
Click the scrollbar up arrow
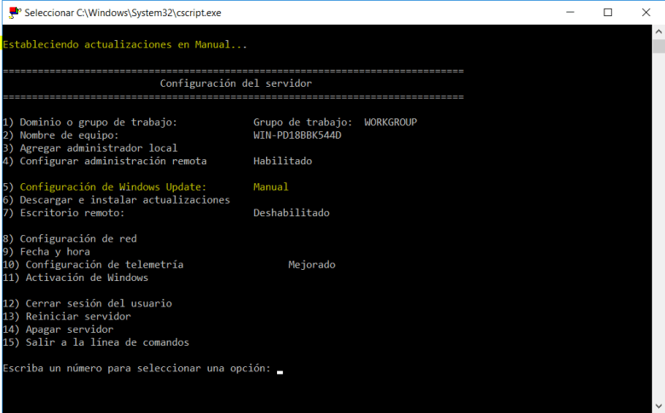click(659, 32)
